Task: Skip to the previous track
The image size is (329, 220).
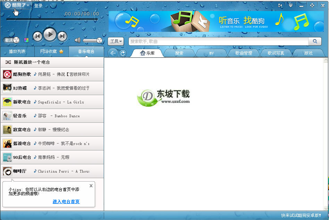Action: pyautogui.click(x=38, y=36)
